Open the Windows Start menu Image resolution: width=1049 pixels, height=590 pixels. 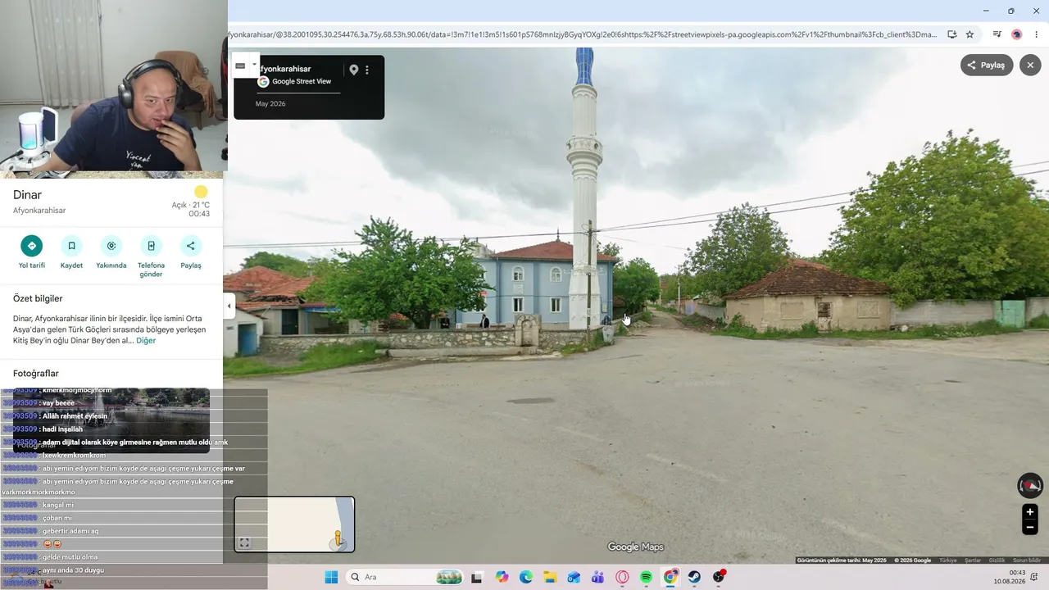coord(331,577)
